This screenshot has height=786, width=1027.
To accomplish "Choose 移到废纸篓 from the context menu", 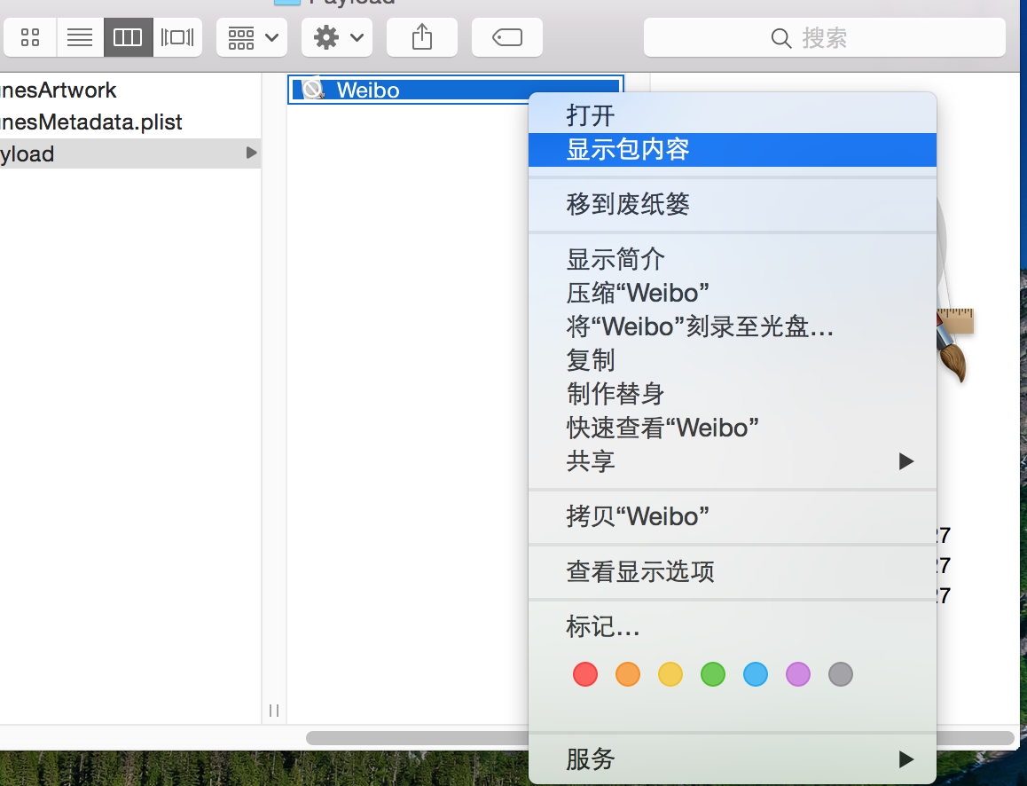I will click(x=733, y=204).
